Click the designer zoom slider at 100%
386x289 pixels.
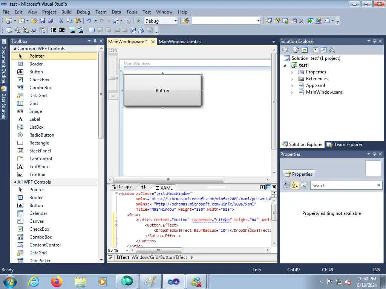(113, 79)
